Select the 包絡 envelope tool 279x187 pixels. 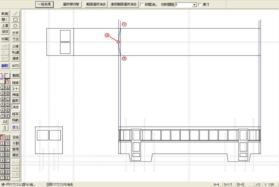15,137
